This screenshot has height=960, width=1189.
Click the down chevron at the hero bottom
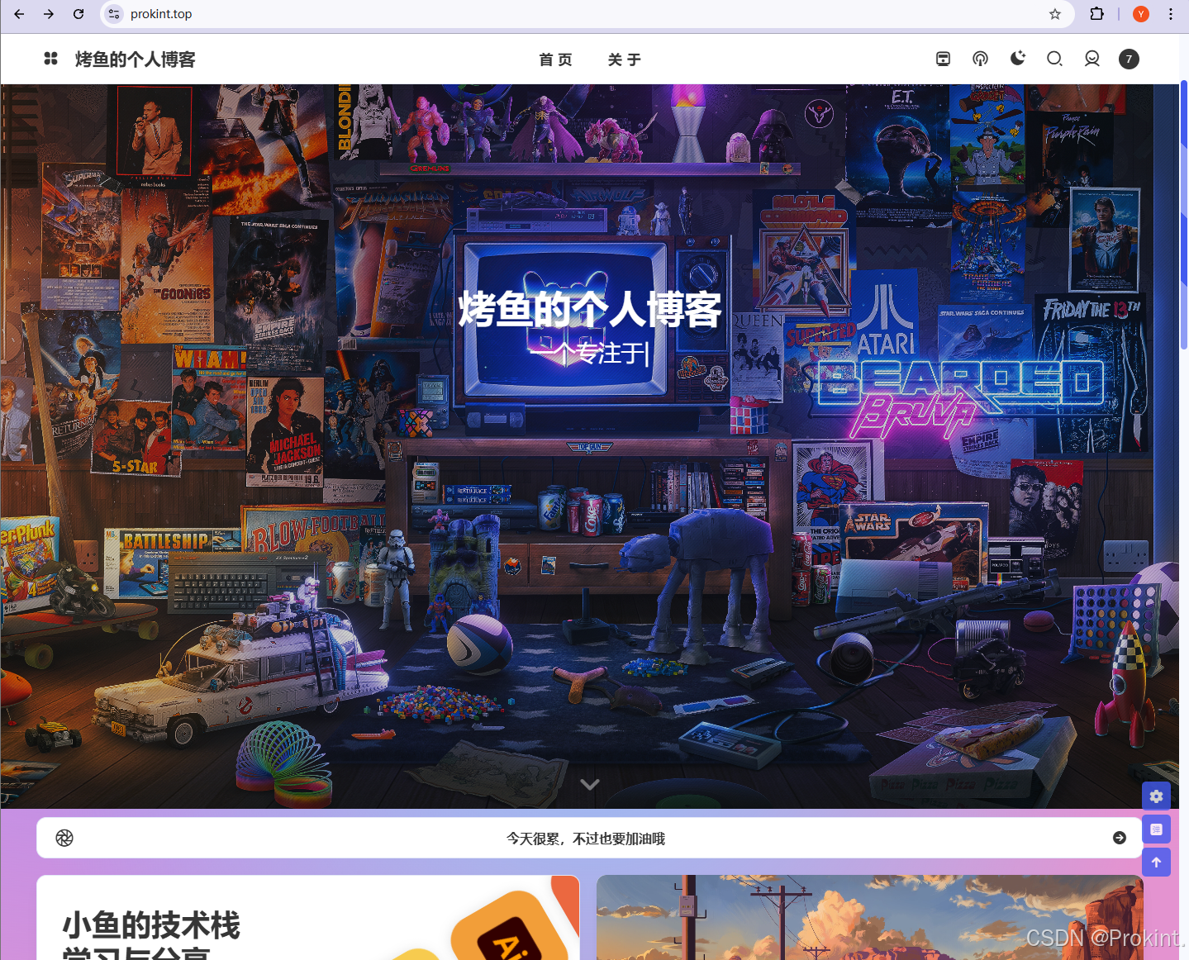[589, 784]
